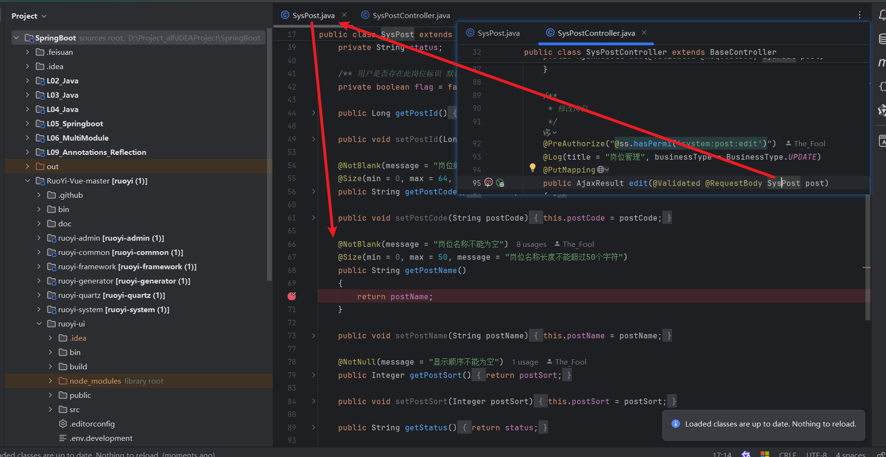Click the CRLF line separator in status bar
The width and height of the screenshot is (886, 457).
(788, 454)
